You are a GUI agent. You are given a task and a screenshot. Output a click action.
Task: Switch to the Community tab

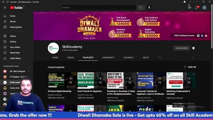[108, 58]
